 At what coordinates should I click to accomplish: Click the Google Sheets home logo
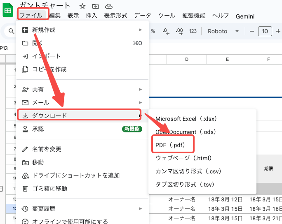[8, 10]
